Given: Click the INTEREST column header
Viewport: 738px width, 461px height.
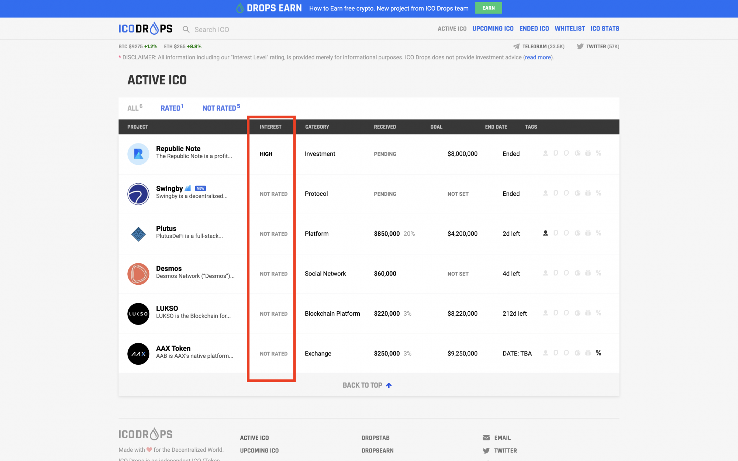Looking at the screenshot, I should click(270, 127).
